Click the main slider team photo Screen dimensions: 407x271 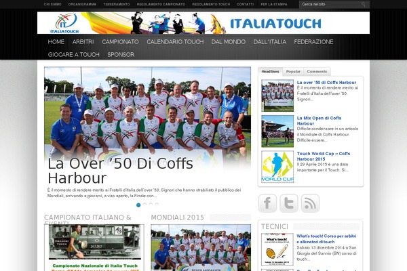tap(147, 112)
